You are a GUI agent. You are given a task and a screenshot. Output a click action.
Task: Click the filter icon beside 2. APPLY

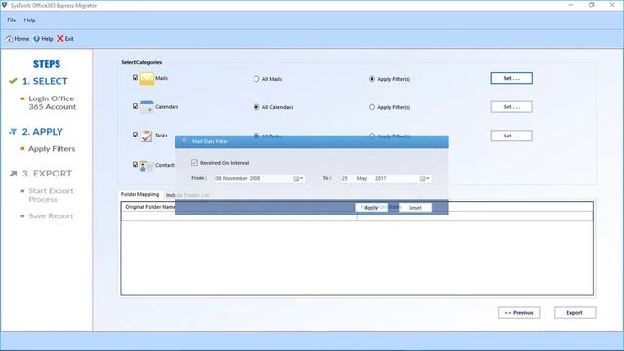[13, 132]
